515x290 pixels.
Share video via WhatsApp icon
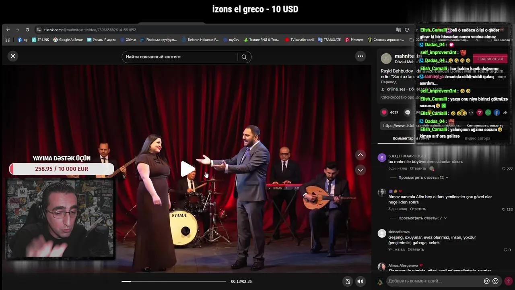[x=488, y=113]
